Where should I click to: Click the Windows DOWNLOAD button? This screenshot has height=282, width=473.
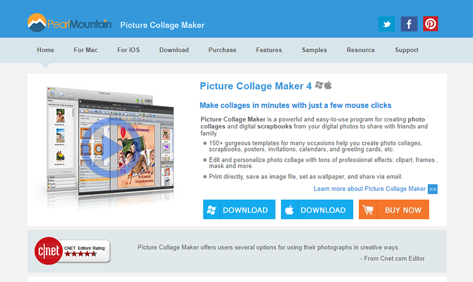pos(239,209)
